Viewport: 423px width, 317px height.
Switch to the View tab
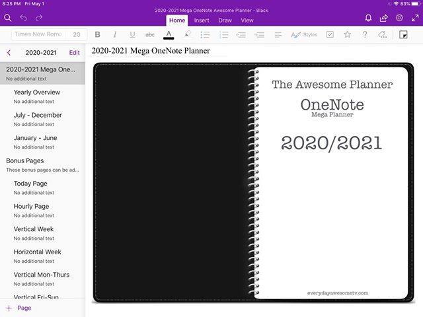(247, 20)
